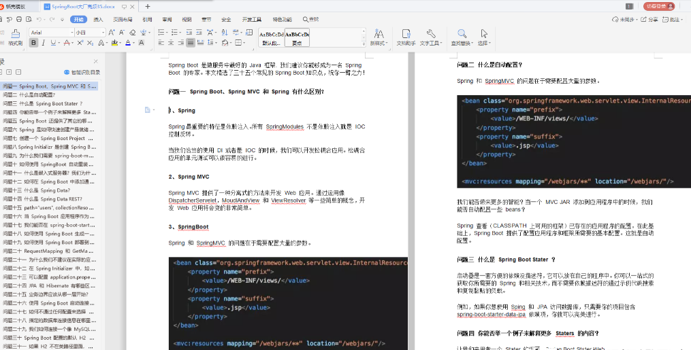Collapse outline levels with minus box
Viewport: 691px width, 350px height.
click(18, 72)
